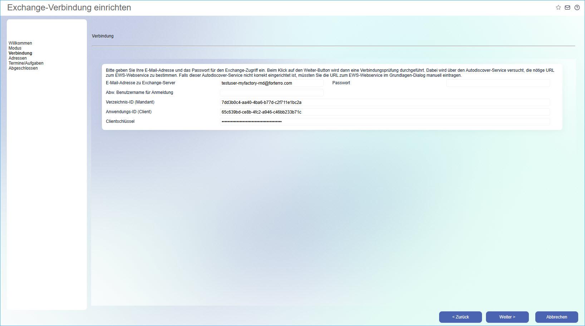The height and width of the screenshot is (326, 585).
Task: Open the mail envelope icon
Action: [567, 7]
